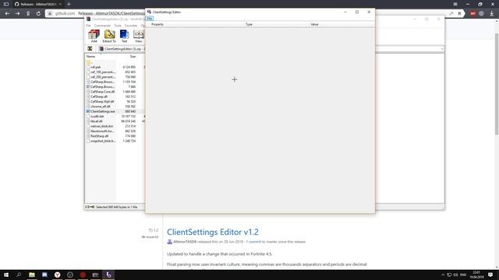This screenshot has height=280, width=499.
Task: Go forward in the browser
Action: coord(17,14)
